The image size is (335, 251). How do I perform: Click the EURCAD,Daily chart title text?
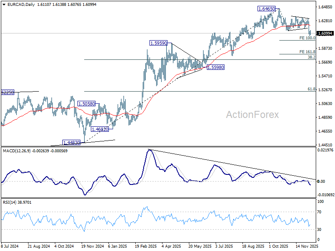click(x=21, y=4)
